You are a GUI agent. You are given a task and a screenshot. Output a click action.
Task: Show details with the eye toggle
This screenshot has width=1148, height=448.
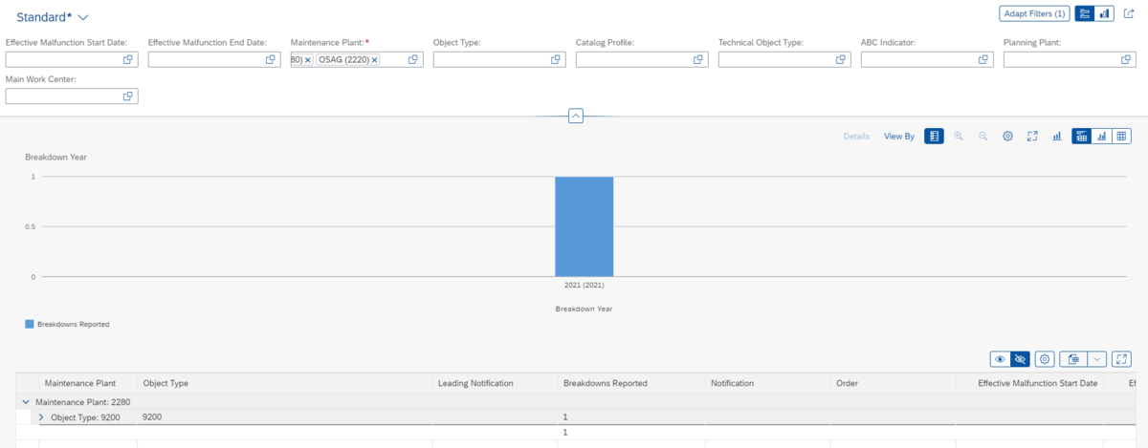pyautogui.click(x=1000, y=359)
